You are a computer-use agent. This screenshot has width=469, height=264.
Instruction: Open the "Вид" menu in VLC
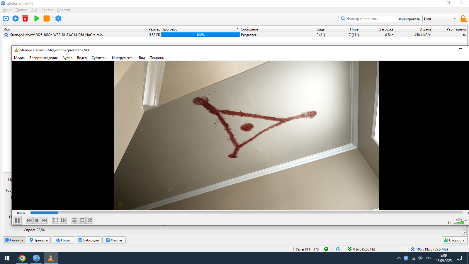pos(142,58)
